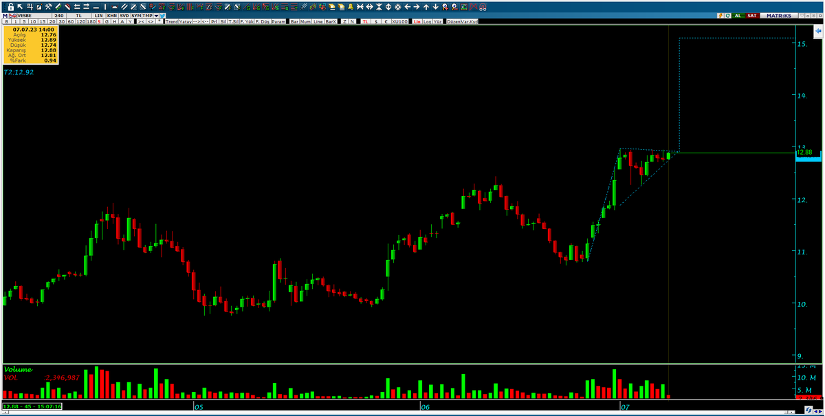Compress chart vertically with inward arrows

(379, 7)
